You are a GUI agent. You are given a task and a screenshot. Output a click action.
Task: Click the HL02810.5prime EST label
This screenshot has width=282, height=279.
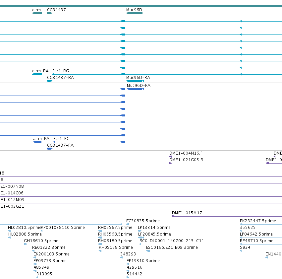[x=25, y=228]
